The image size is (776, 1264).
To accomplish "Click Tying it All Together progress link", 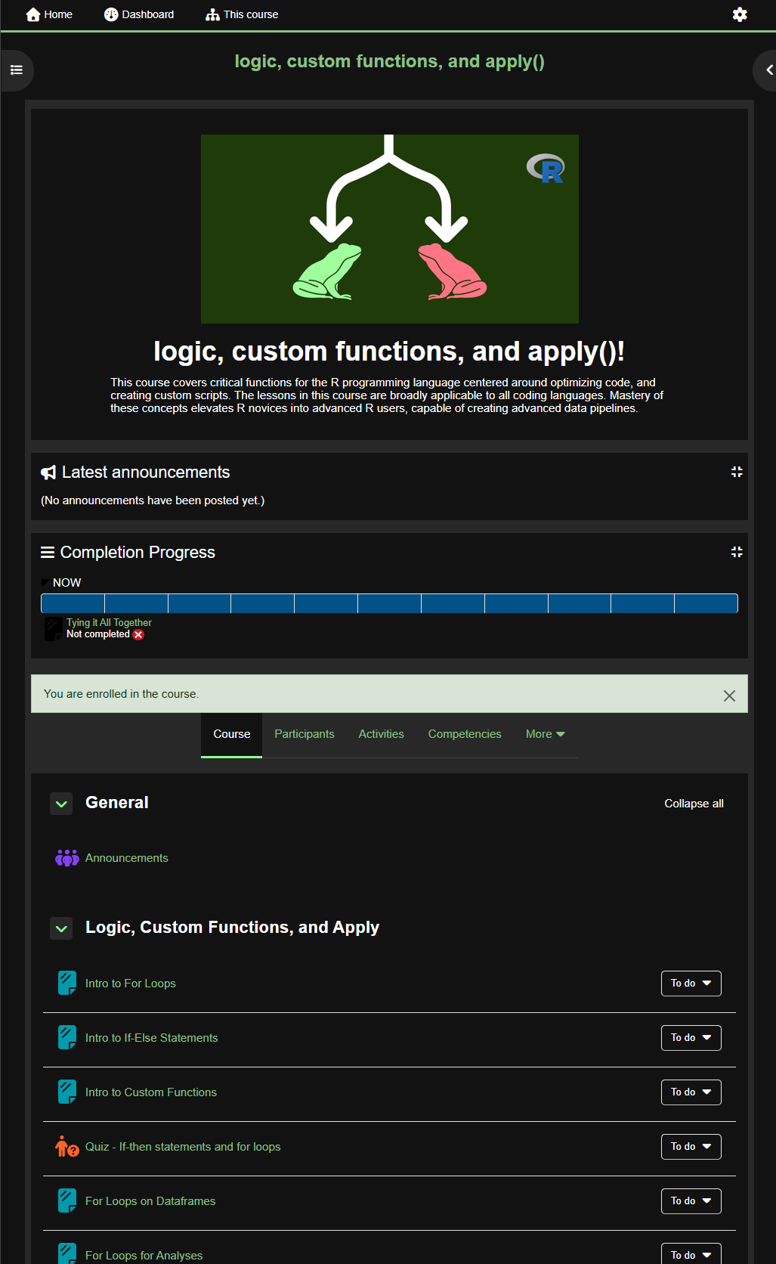I will pyautogui.click(x=109, y=623).
